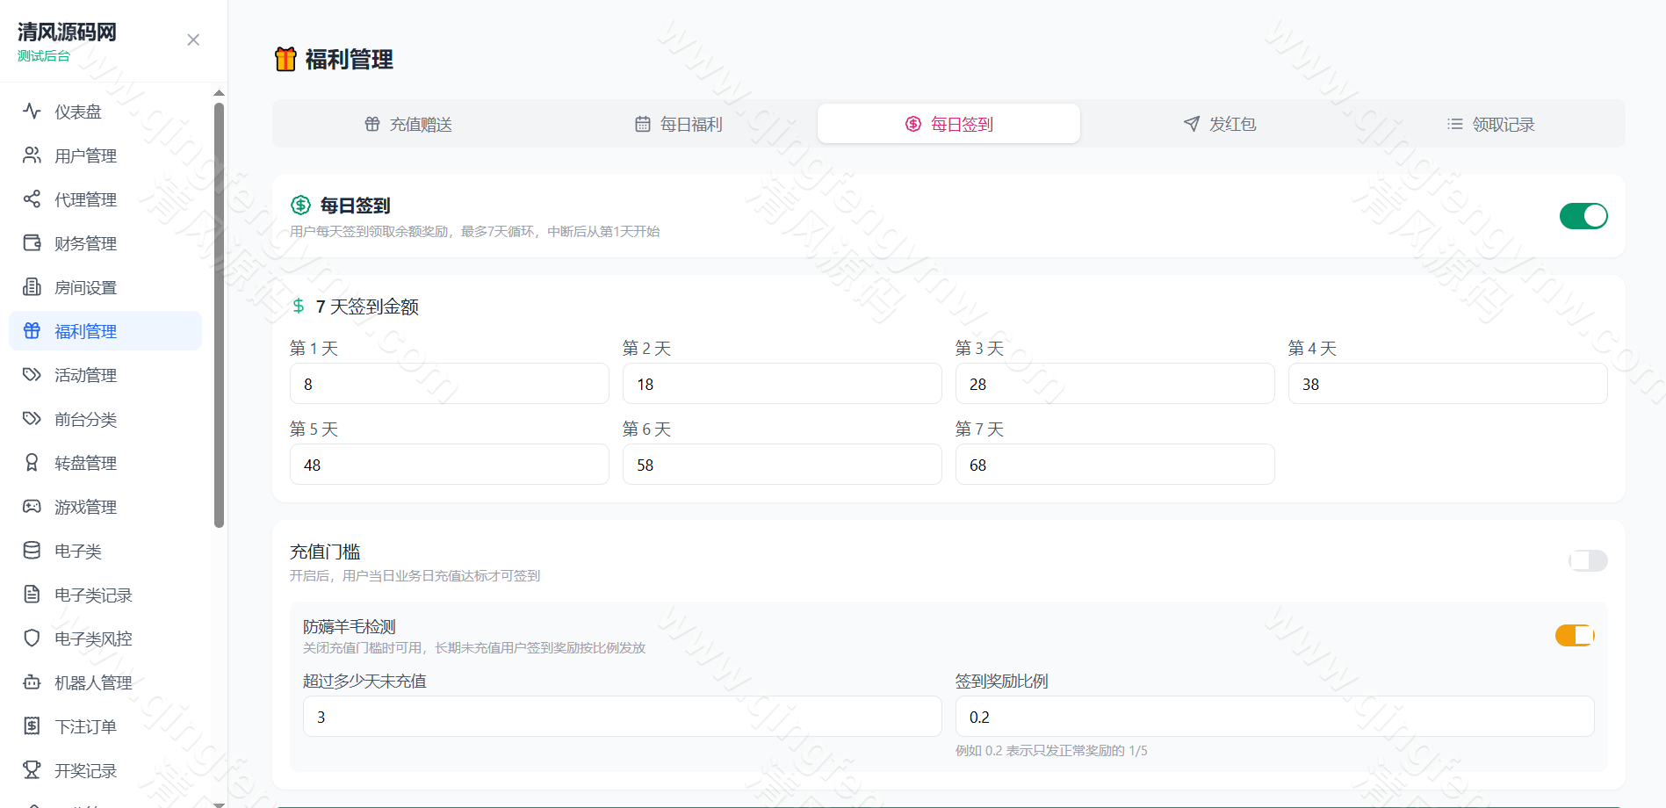Switch to the 充值赠送 tab
Screen dimensions: 1666x808
click(408, 124)
